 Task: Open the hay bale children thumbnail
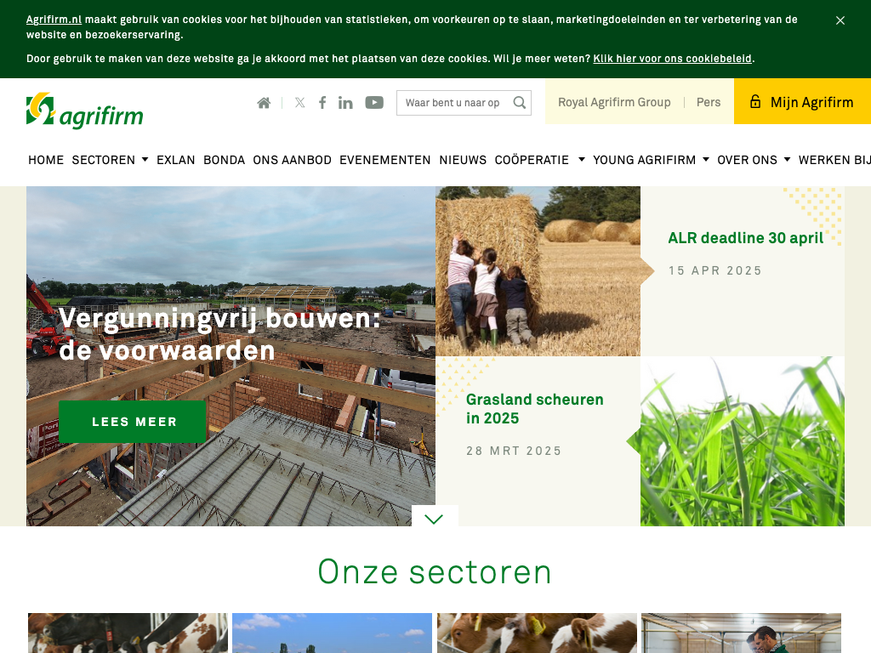(538, 271)
